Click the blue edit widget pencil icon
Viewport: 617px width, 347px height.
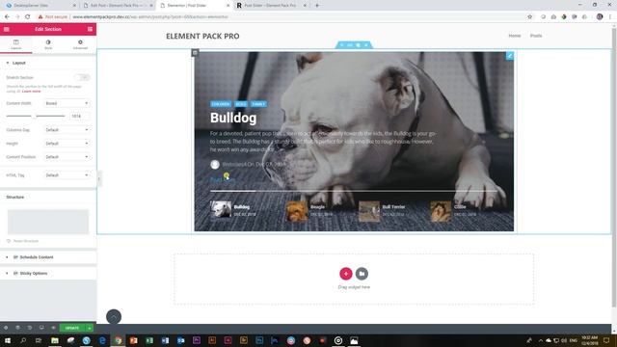510,56
